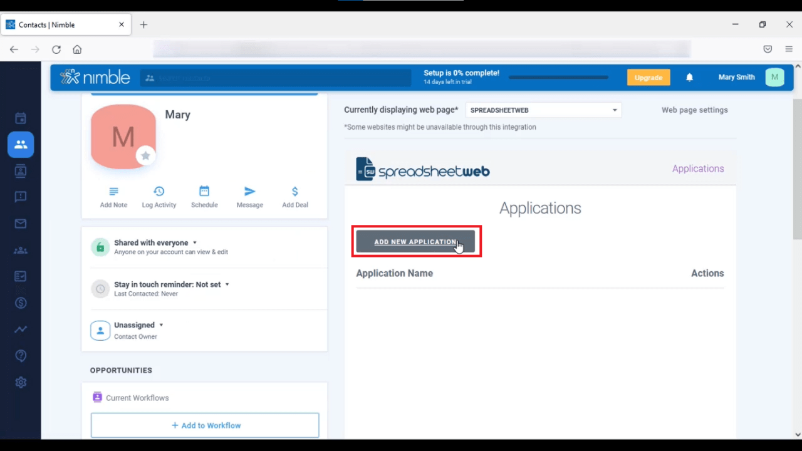
Task: Click the Add Note icon
Action: [113, 192]
